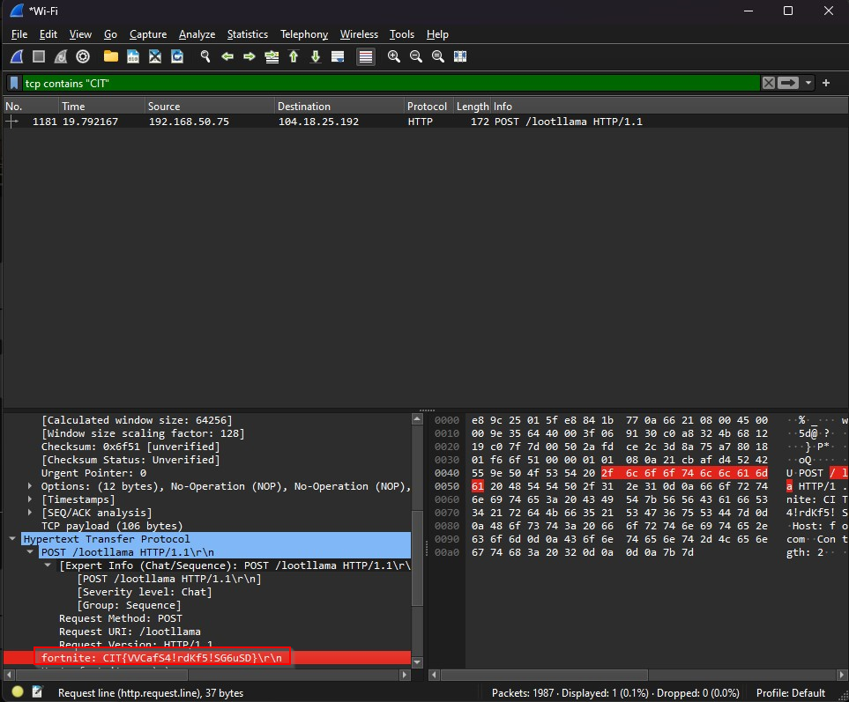
Task: Collapse the Hypertext Transfer Protocol section
Action: [x=14, y=539]
